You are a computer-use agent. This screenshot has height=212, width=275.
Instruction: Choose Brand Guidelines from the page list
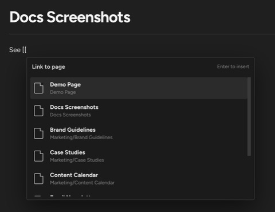(x=139, y=134)
